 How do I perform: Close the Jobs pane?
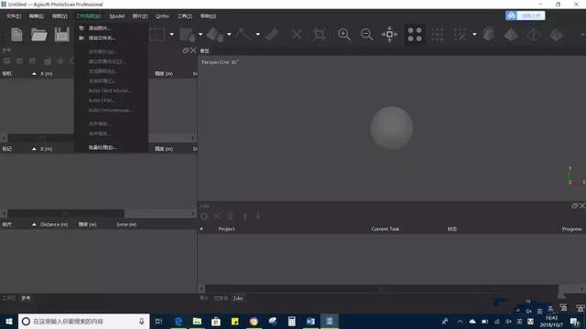(582, 206)
